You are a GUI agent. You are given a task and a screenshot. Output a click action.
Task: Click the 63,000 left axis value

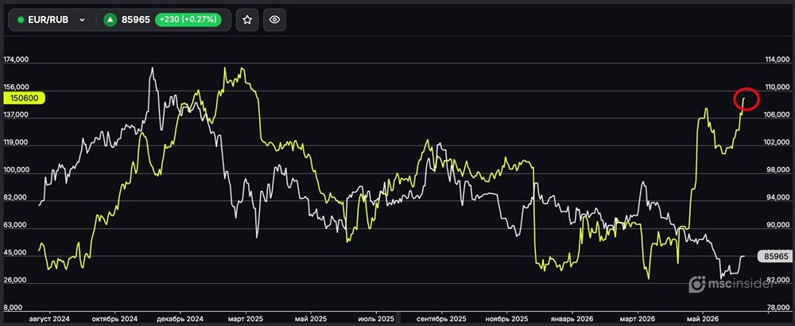click(16, 225)
